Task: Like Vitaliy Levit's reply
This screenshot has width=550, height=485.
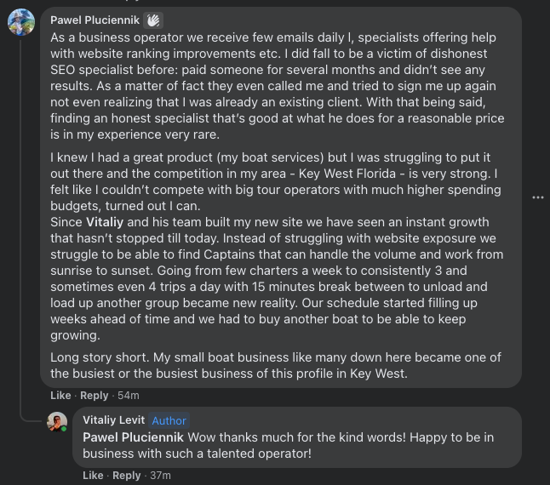Action: [93, 475]
